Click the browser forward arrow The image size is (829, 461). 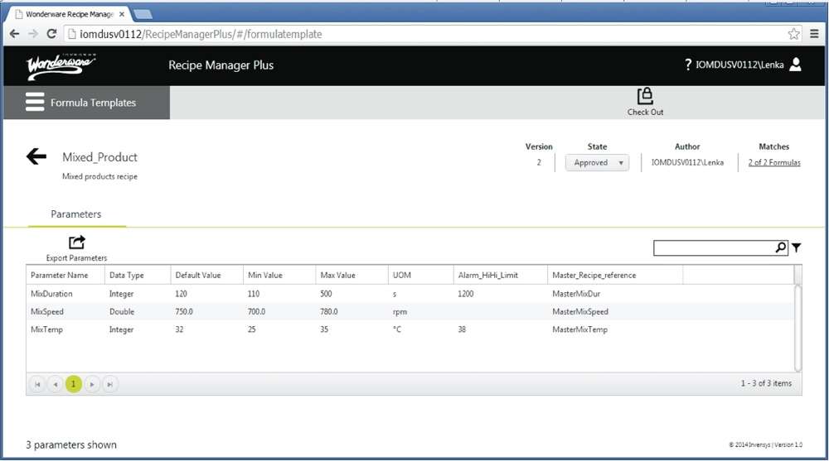[x=33, y=34]
